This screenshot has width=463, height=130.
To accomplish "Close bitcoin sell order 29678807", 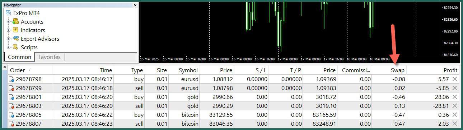I will [455, 124].
